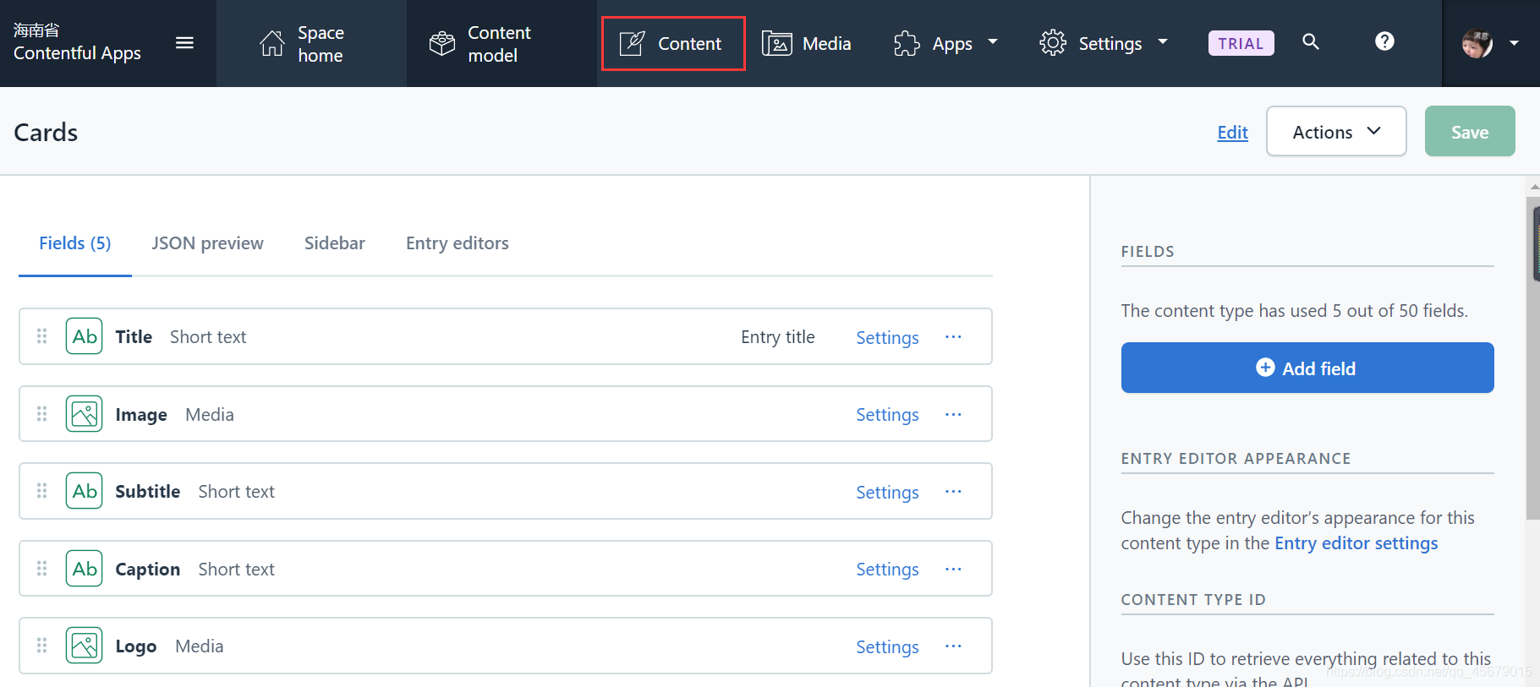Click the Subtitle field name
The height and width of the screenshot is (687, 1540).
point(148,491)
